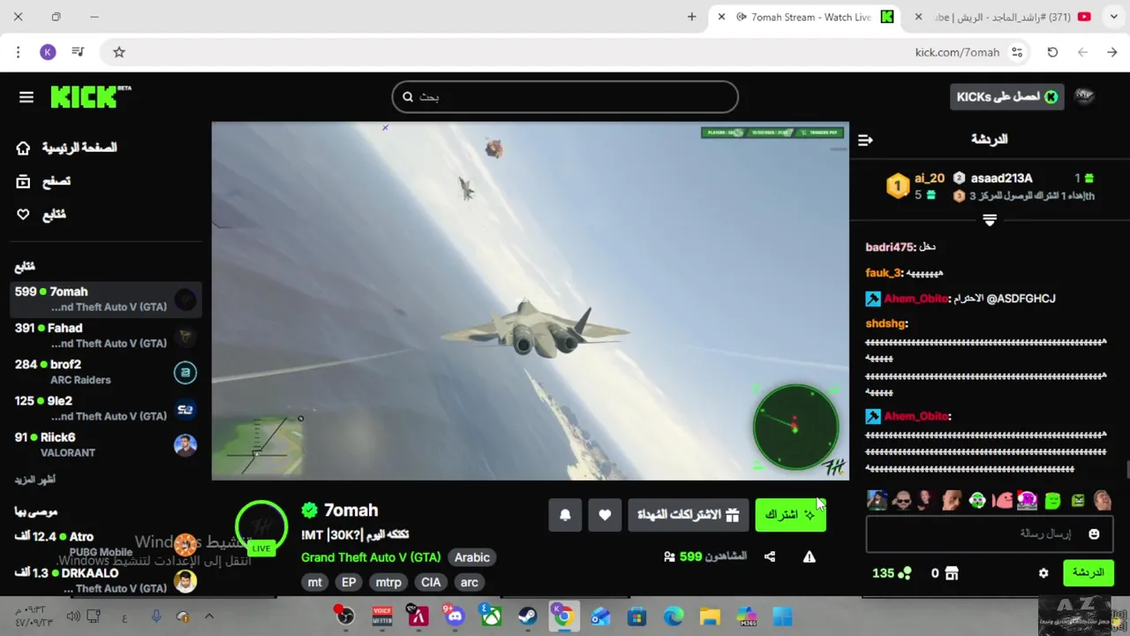
Task: Open Grand Theft Auto V (GTA) category link
Action: coord(371,557)
